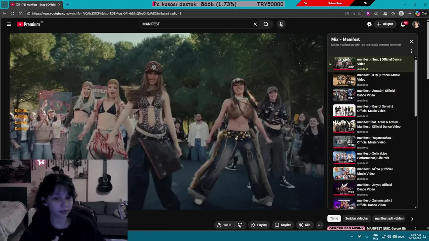Save the video with Kaydet
Viewport: 429px width, 241px height.
[x=283, y=225]
